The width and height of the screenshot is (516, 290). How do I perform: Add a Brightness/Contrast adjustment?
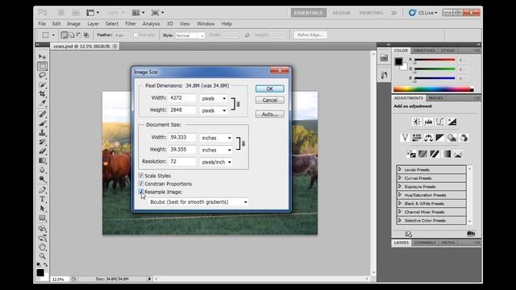point(417,122)
